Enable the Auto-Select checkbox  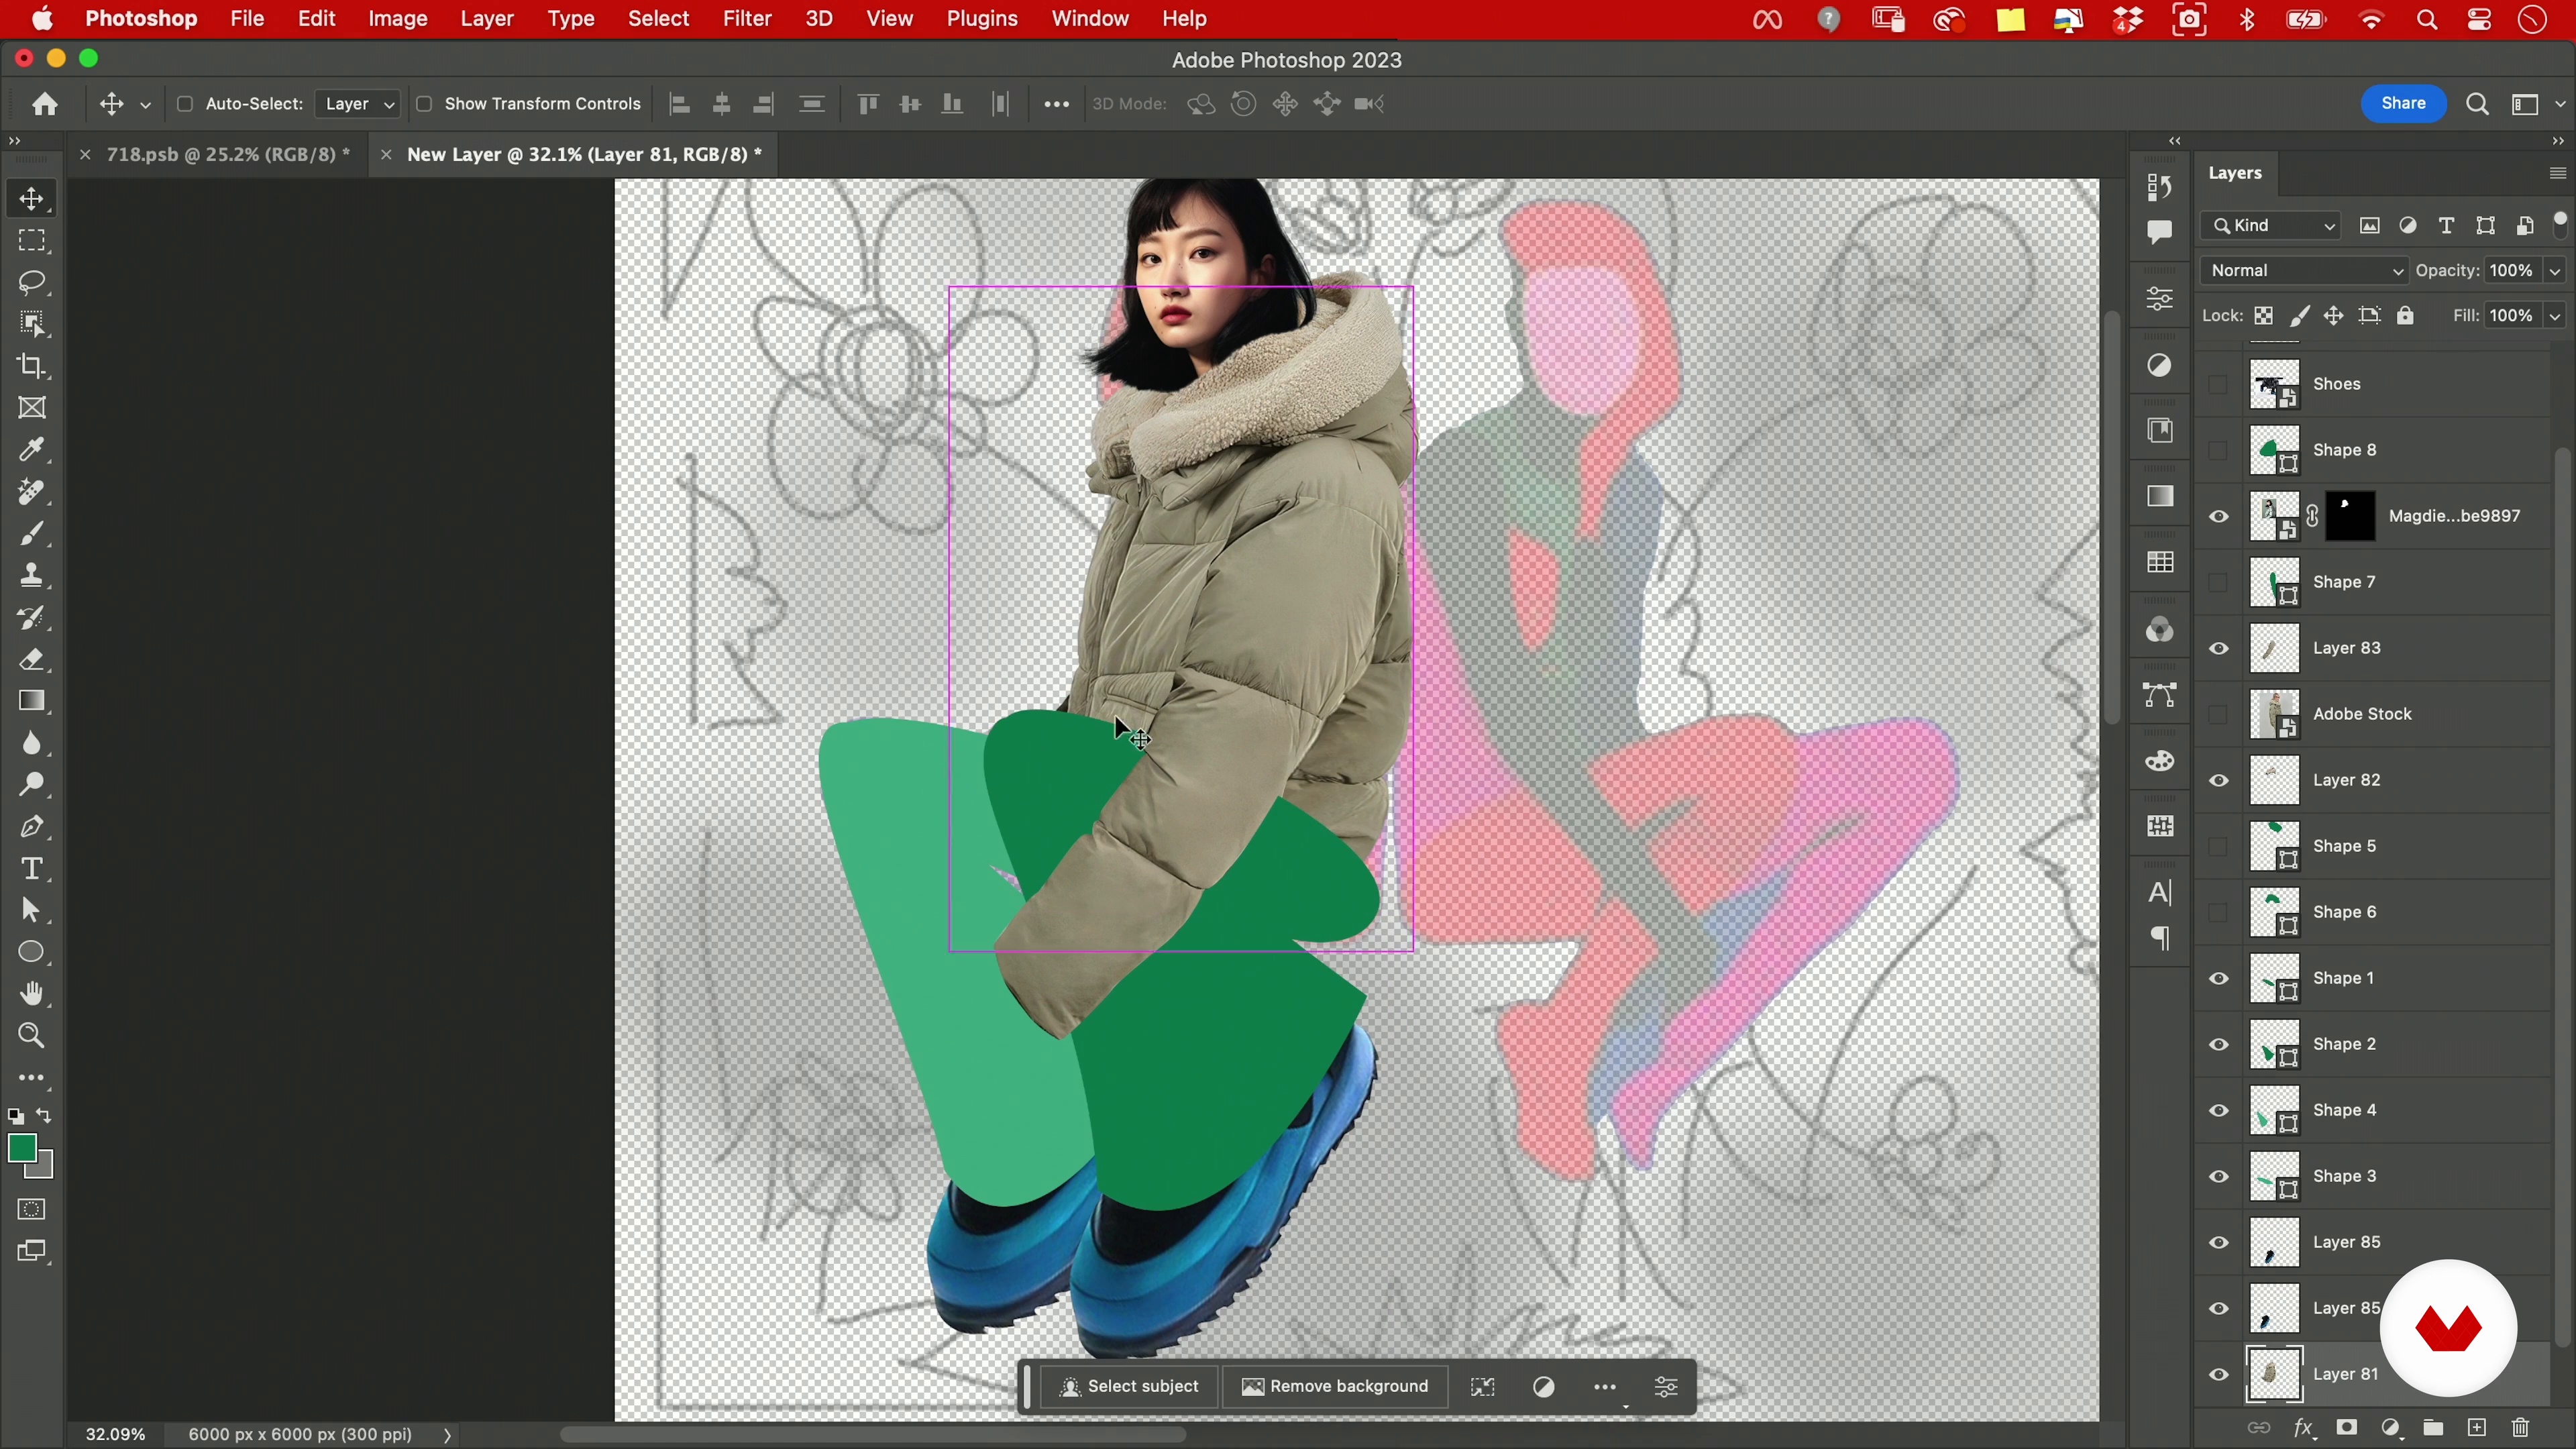coord(185,104)
